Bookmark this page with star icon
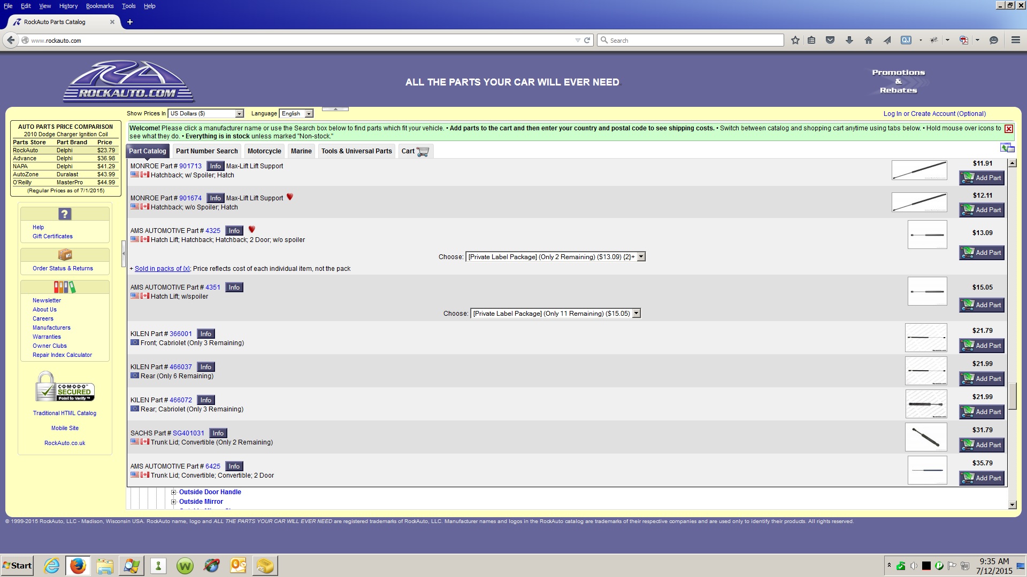 pos(795,40)
